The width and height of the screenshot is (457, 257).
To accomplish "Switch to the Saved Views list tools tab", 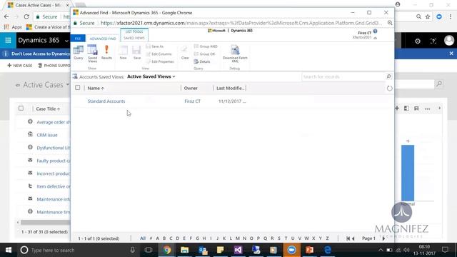I will click(134, 38).
